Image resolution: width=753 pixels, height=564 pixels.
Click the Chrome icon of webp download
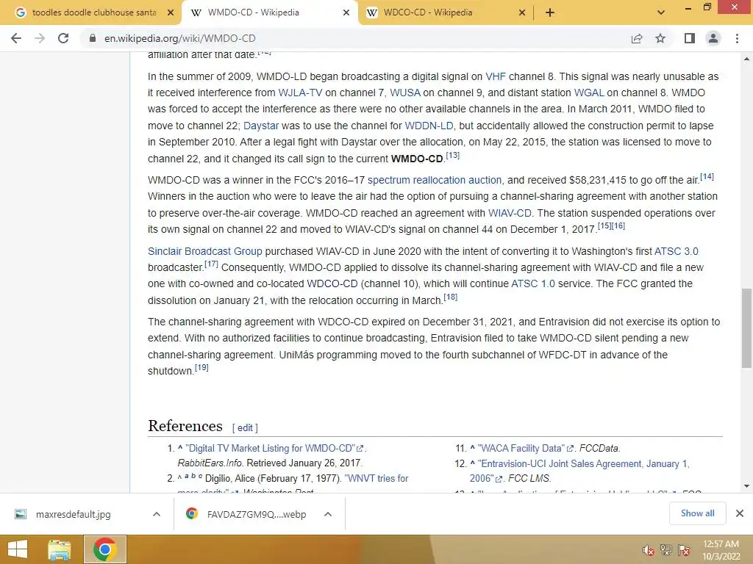point(192,513)
